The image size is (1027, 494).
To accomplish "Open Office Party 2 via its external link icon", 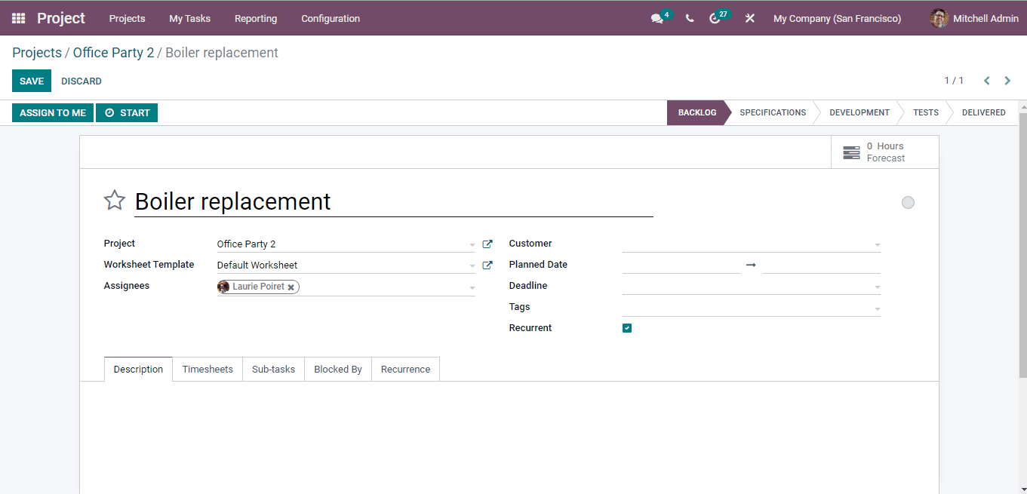I will [487, 244].
